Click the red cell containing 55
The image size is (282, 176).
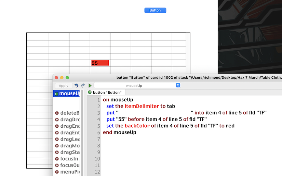point(100,63)
